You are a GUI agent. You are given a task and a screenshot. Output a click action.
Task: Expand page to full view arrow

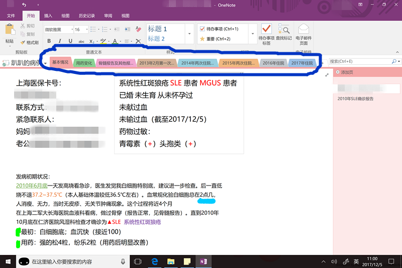[327, 75]
